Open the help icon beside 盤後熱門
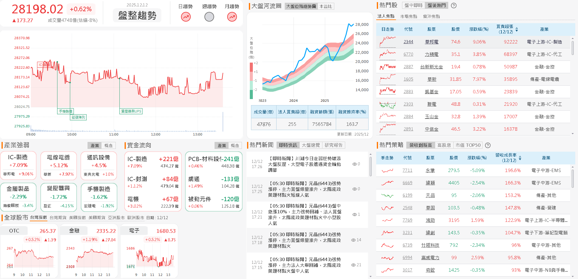 (454, 5)
